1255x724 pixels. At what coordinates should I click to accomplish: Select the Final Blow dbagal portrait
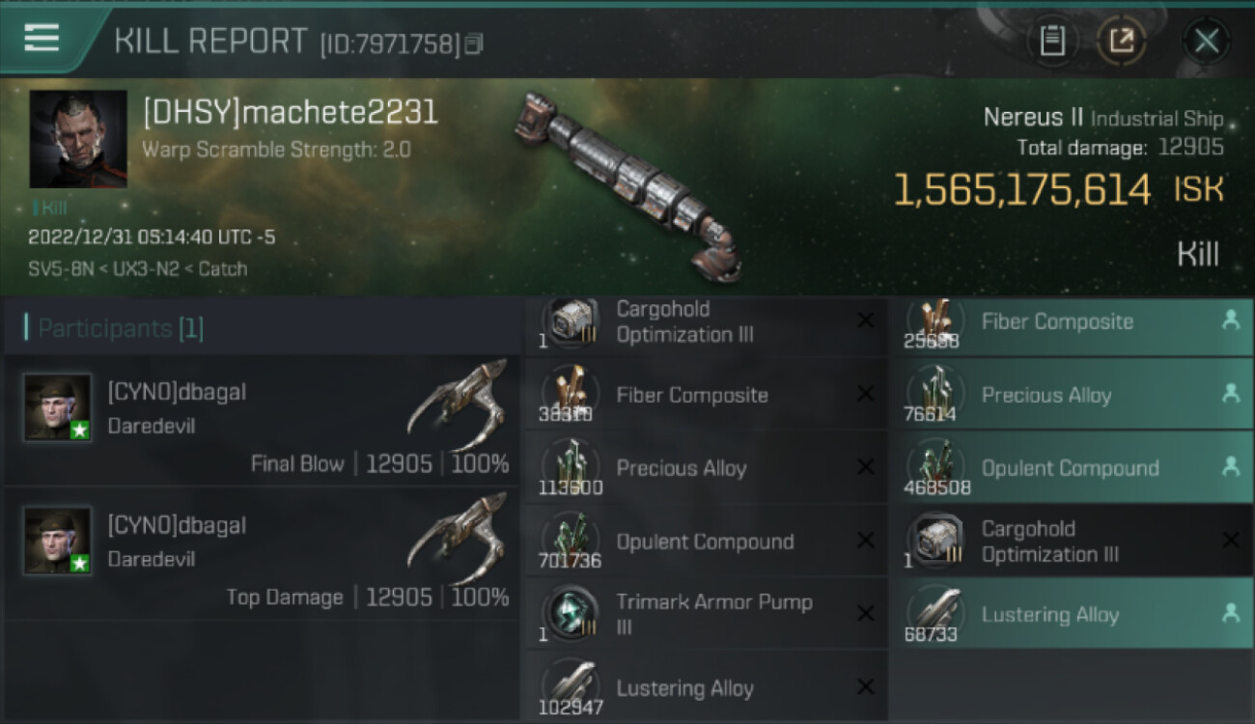tap(58, 407)
